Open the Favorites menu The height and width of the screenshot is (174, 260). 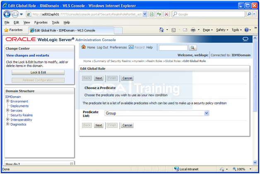click(x=41, y=22)
